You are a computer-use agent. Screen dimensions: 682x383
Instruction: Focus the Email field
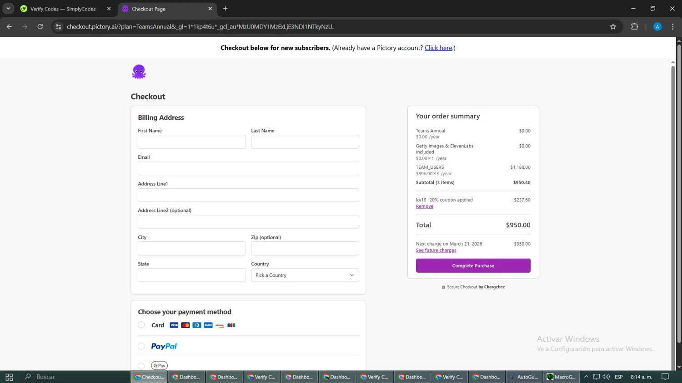pyautogui.click(x=249, y=168)
